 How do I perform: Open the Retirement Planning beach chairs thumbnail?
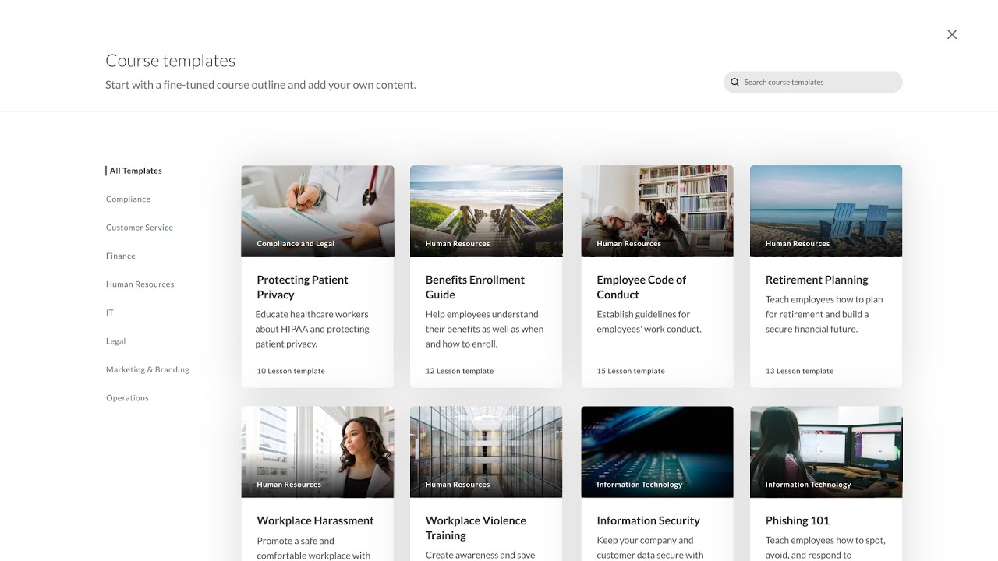click(826, 211)
